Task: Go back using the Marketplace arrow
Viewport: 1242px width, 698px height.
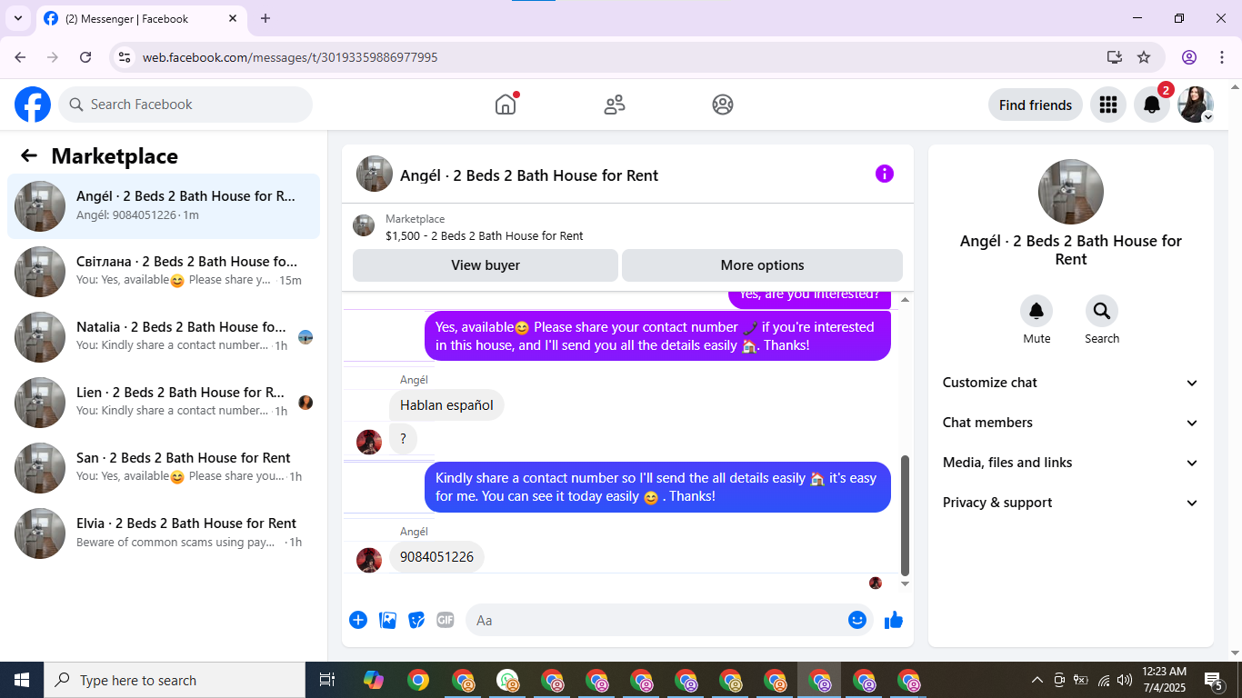Action: (x=29, y=155)
